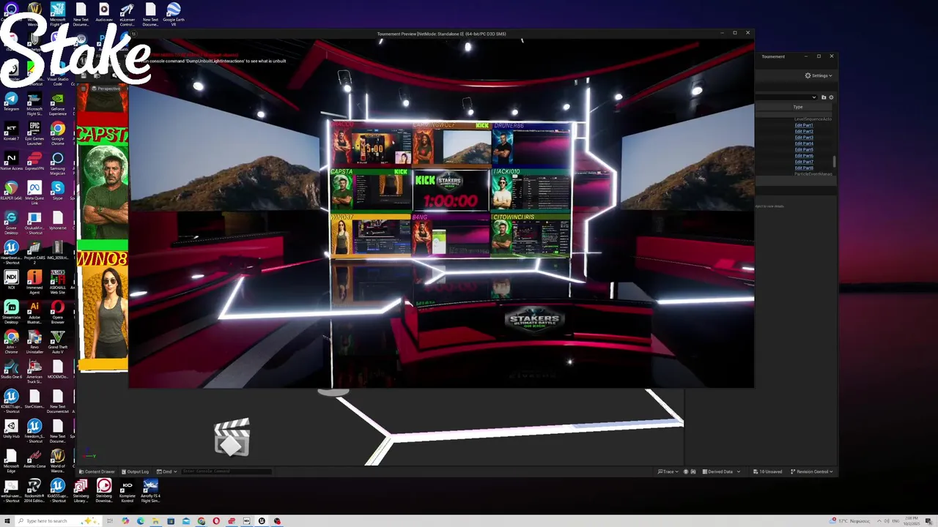This screenshot has width=938, height=527.
Task: Open the Meta Quest Link desktop icon
Action: coord(34,194)
